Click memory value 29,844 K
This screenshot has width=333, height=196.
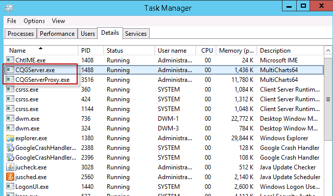tap(242, 138)
